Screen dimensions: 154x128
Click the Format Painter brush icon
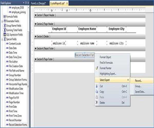click(x=97, y=68)
